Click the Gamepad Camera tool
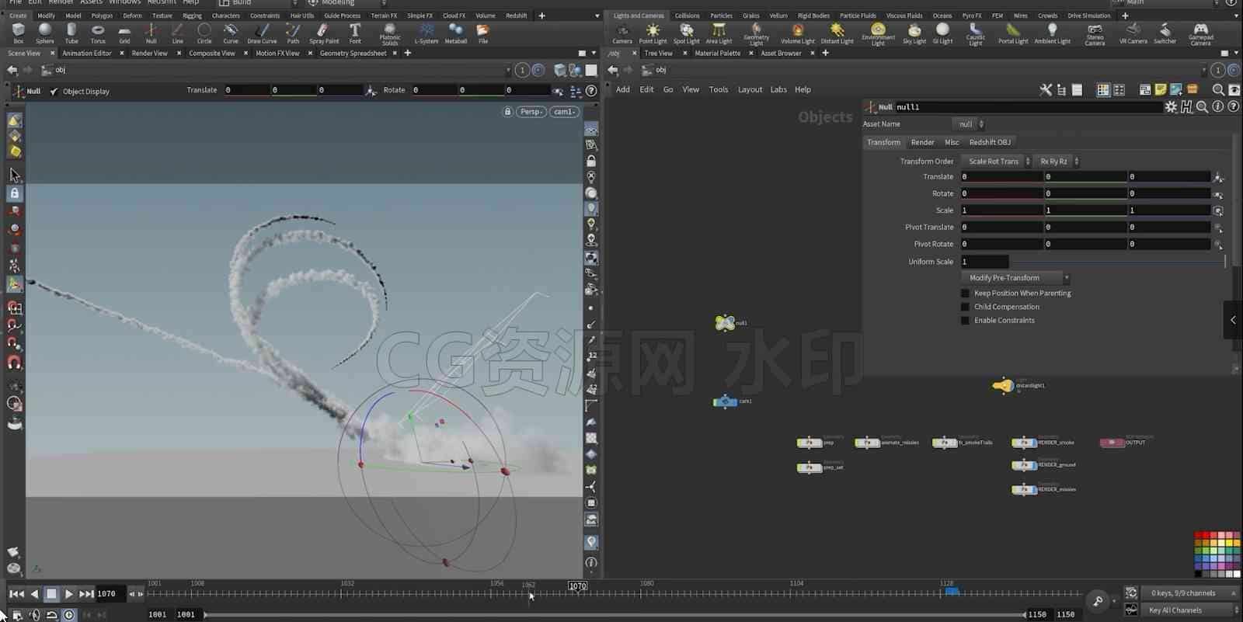This screenshot has width=1243, height=622. click(x=1200, y=33)
